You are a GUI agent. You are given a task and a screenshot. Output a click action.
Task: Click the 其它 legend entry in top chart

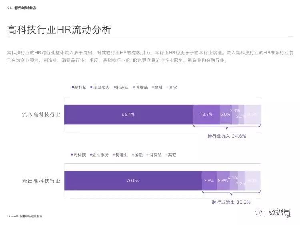tap(172, 88)
